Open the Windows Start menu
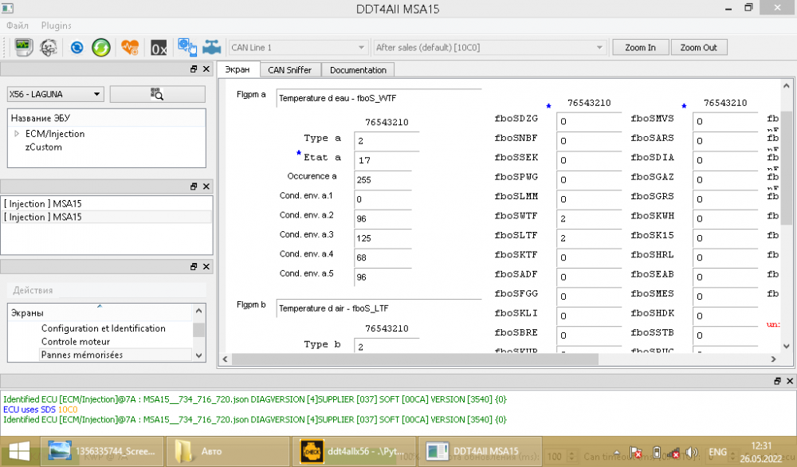 click(x=19, y=451)
